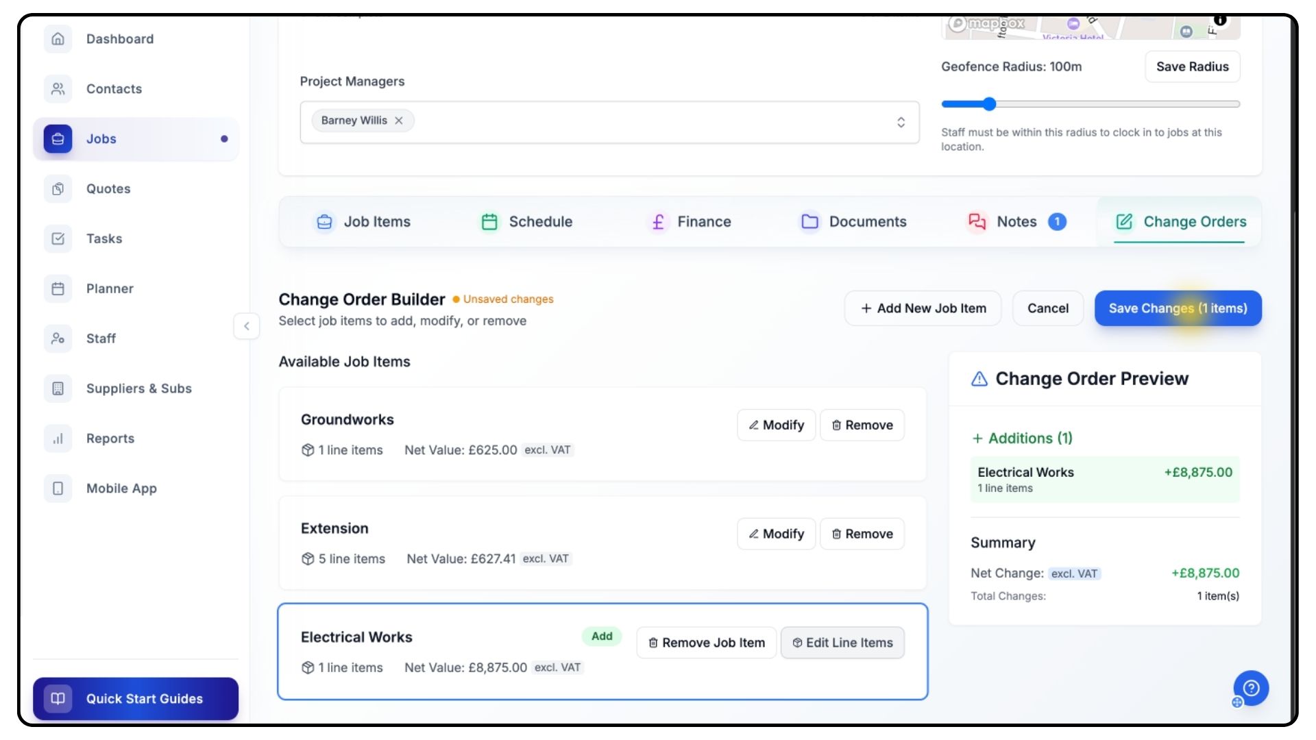Click Modify on the Groundworks item
The image size is (1316, 740).
pyautogui.click(x=776, y=425)
